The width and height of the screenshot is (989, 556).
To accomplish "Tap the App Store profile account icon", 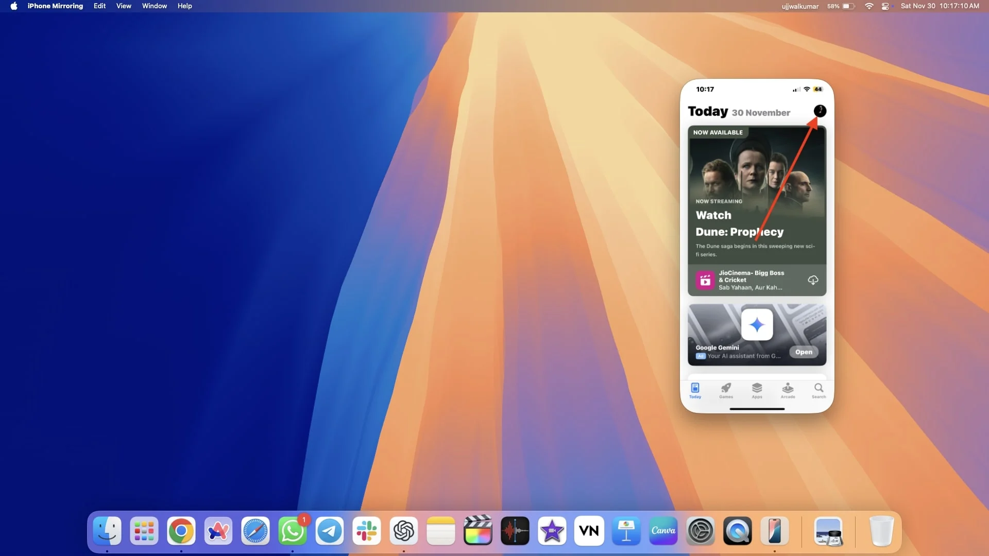I will tap(820, 111).
